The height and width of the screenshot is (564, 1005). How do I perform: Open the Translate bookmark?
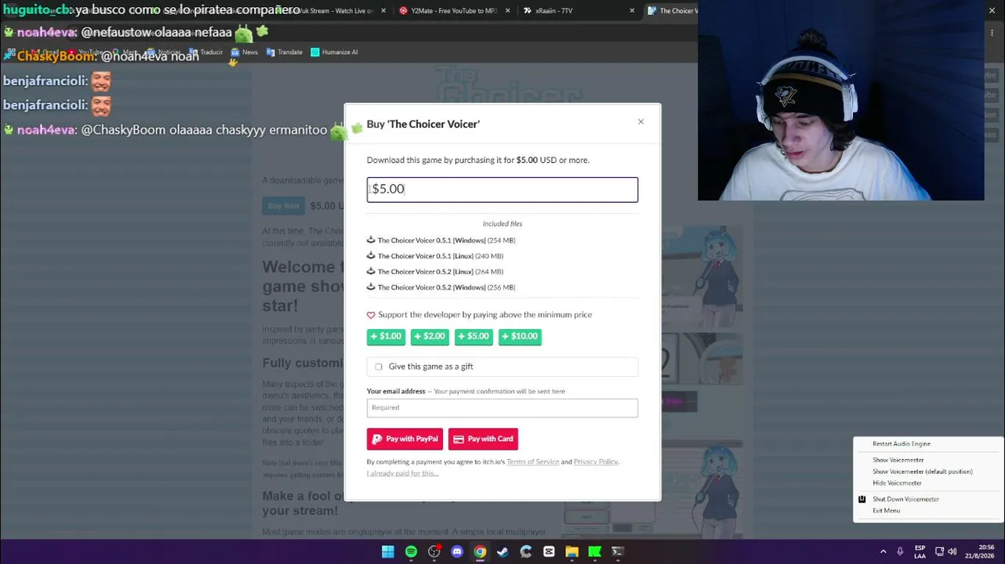[284, 52]
